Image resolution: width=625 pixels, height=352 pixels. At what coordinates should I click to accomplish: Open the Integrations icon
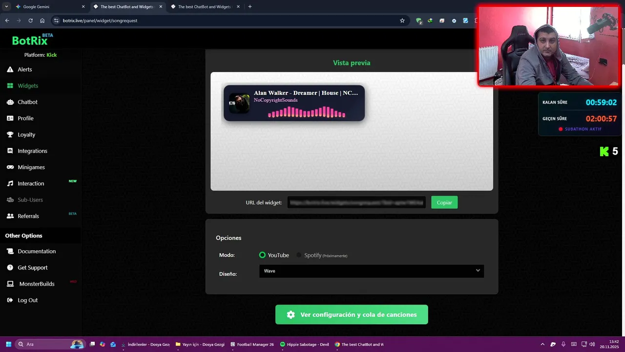[10, 151]
